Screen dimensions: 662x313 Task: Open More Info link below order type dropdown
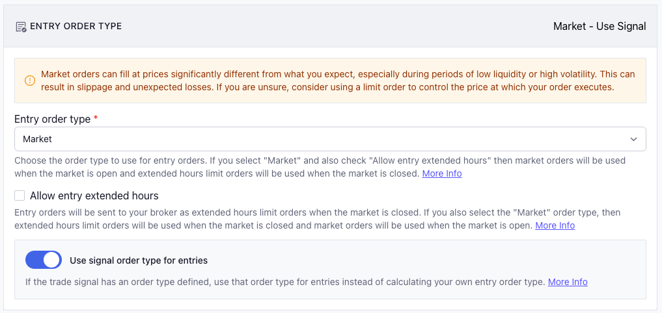click(442, 173)
